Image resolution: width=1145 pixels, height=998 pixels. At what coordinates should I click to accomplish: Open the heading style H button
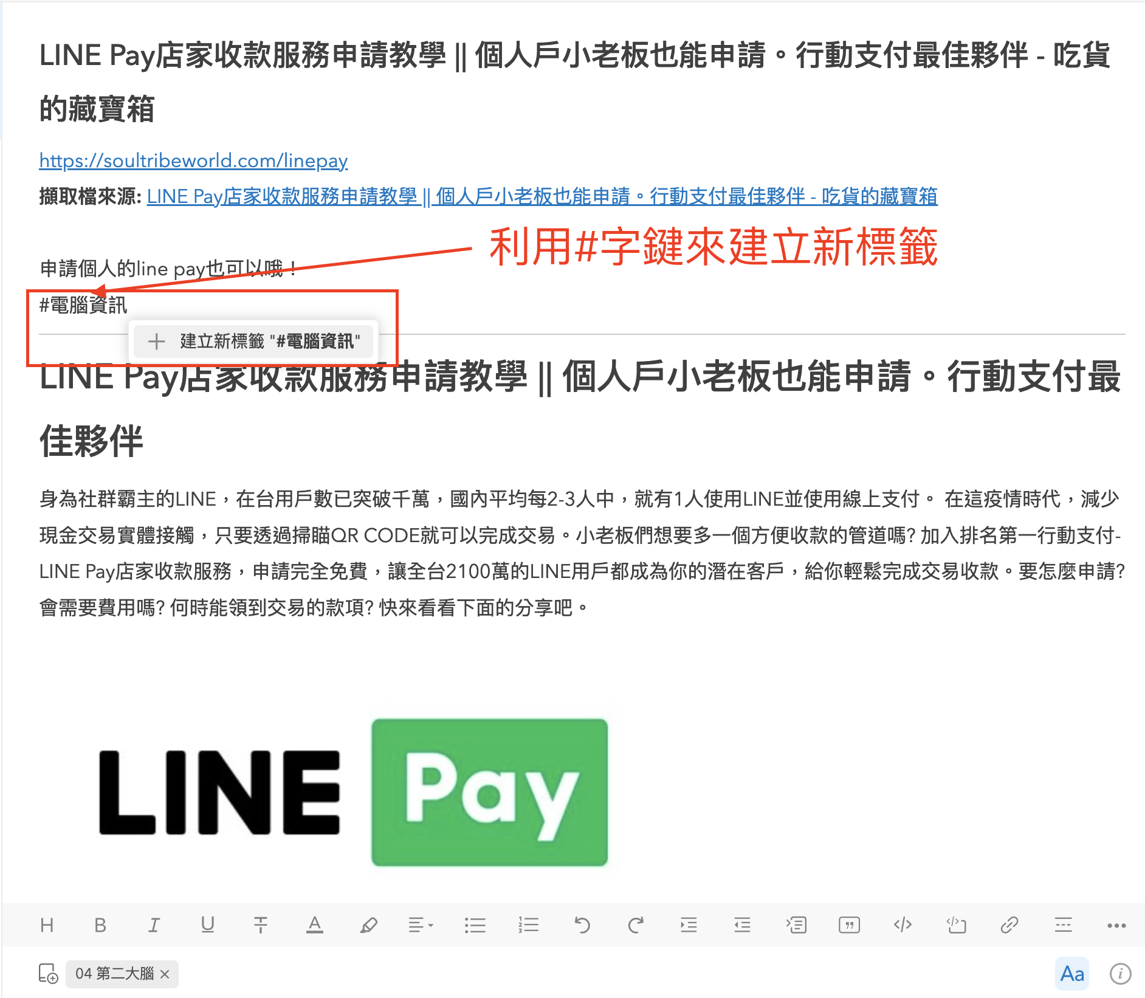tap(47, 925)
